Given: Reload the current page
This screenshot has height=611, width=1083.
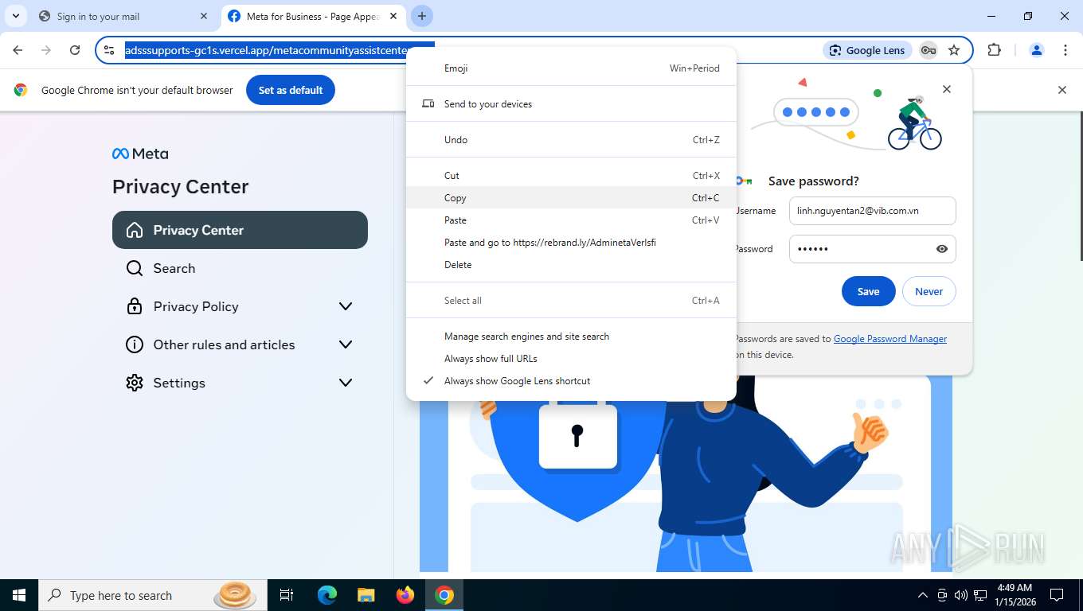Looking at the screenshot, I should [75, 50].
